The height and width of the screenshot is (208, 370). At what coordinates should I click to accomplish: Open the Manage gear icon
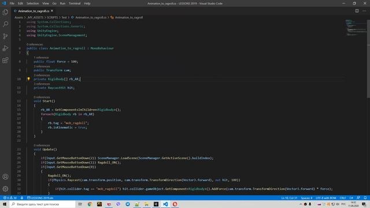5,189
